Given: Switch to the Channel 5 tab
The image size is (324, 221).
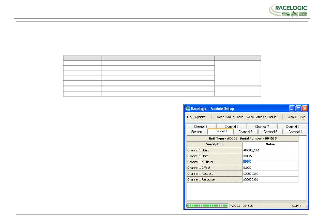Looking at the screenshot, I should click(x=201, y=127).
